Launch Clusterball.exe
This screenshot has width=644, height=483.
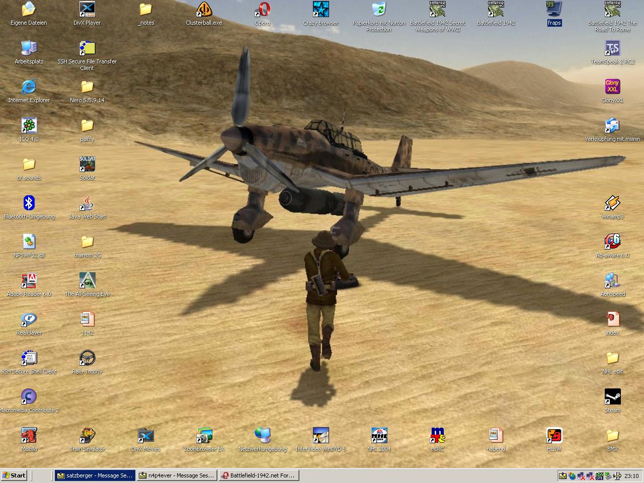coord(204,14)
